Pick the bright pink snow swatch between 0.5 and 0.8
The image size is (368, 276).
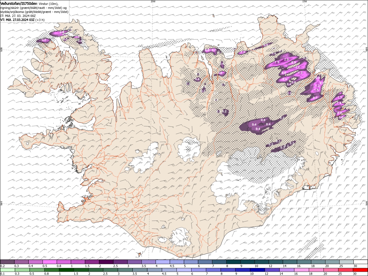pyautogui.click(x=50, y=262)
